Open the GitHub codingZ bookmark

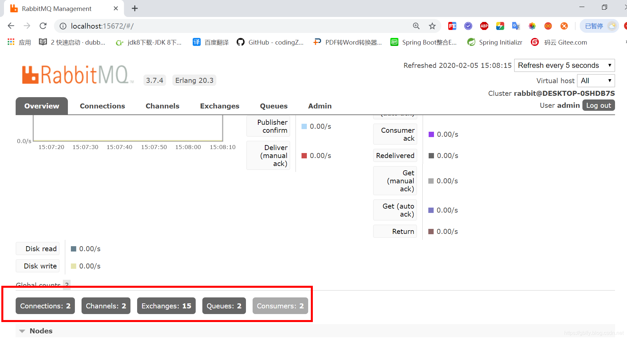tap(270, 42)
